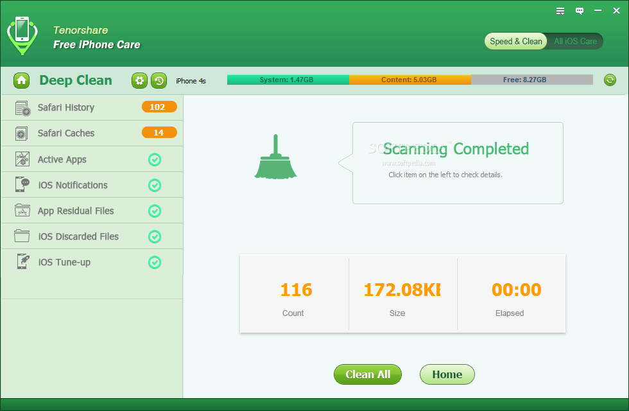Close the Free iPhone Care window
Screen dimensions: 629x411
pyautogui.click(x=617, y=11)
